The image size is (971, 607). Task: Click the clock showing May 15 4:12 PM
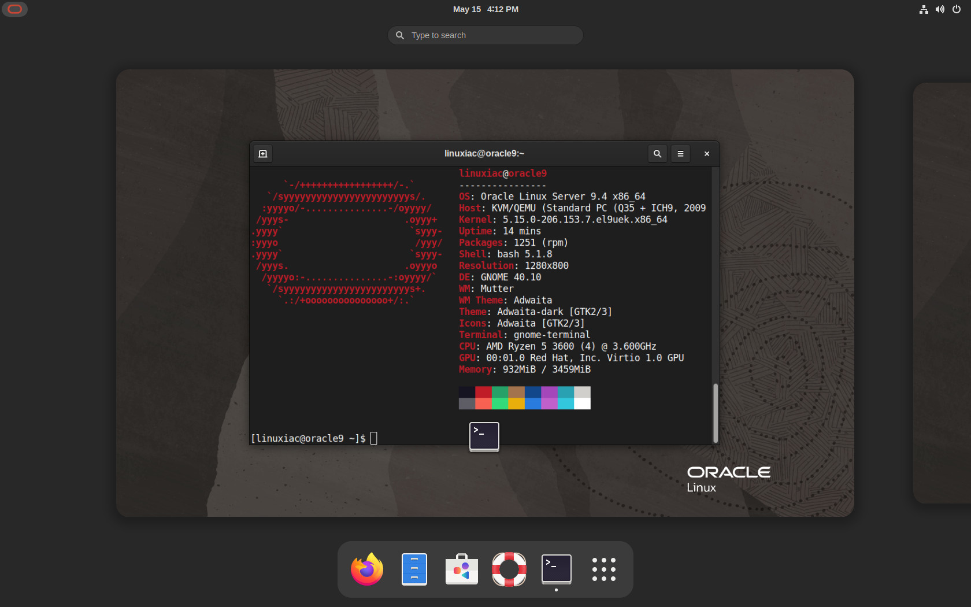click(x=485, y=9)
